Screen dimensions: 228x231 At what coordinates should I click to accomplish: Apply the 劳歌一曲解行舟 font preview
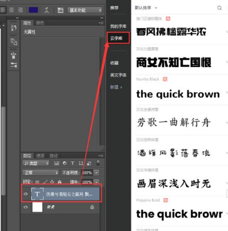[174, 122]
